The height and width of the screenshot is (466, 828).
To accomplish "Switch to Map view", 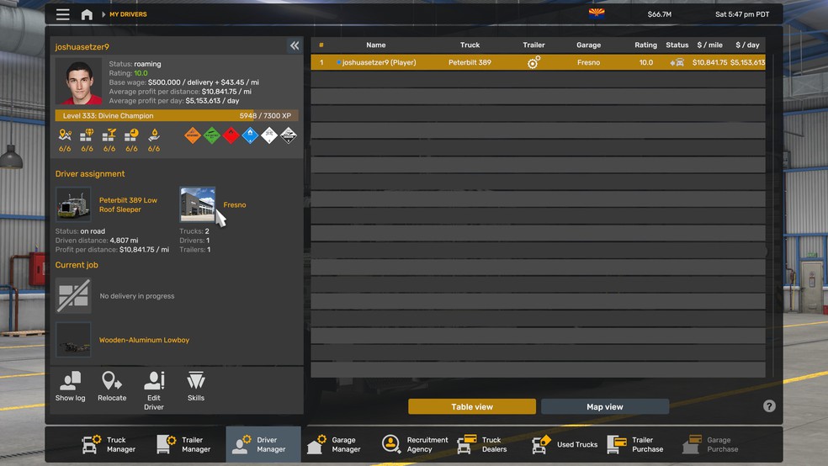I will pyautogui.click(x=605, y=406).
